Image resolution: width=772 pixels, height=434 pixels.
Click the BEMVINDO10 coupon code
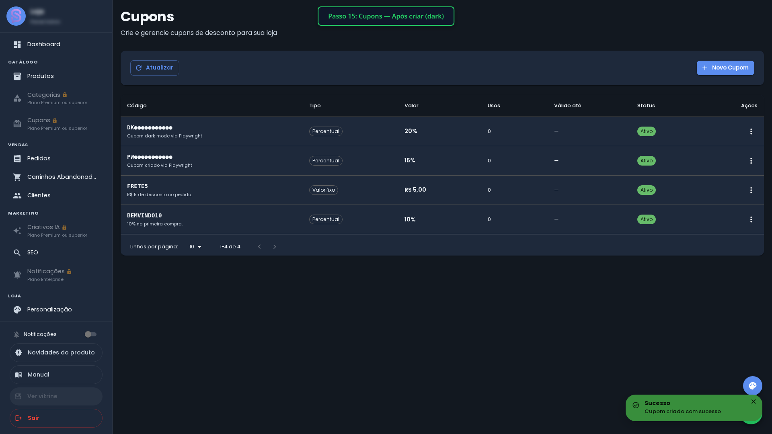[x=144, y=215]
